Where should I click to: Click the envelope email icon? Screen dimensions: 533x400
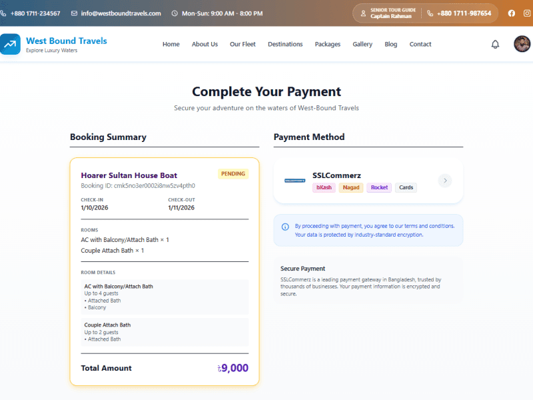click(74, 13)
